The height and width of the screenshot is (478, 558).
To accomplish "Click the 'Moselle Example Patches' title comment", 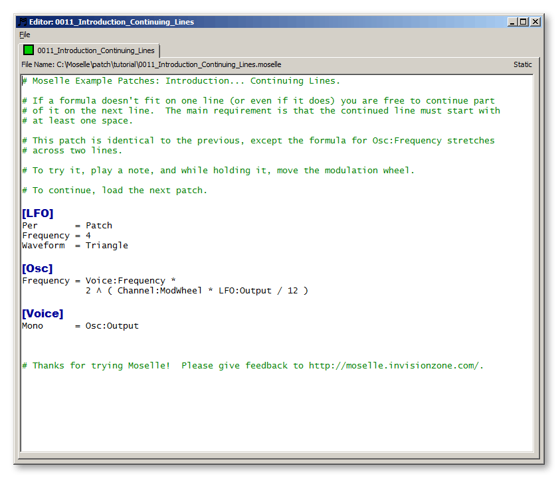I will coord(181,81).
